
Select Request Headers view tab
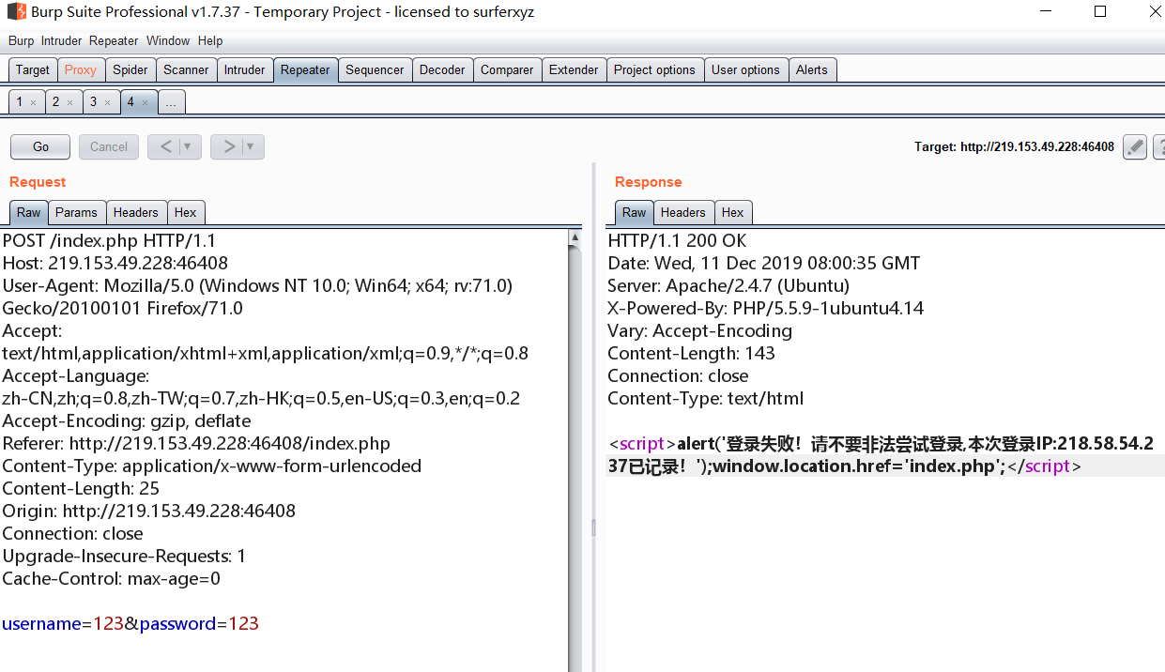coord(136,212)
